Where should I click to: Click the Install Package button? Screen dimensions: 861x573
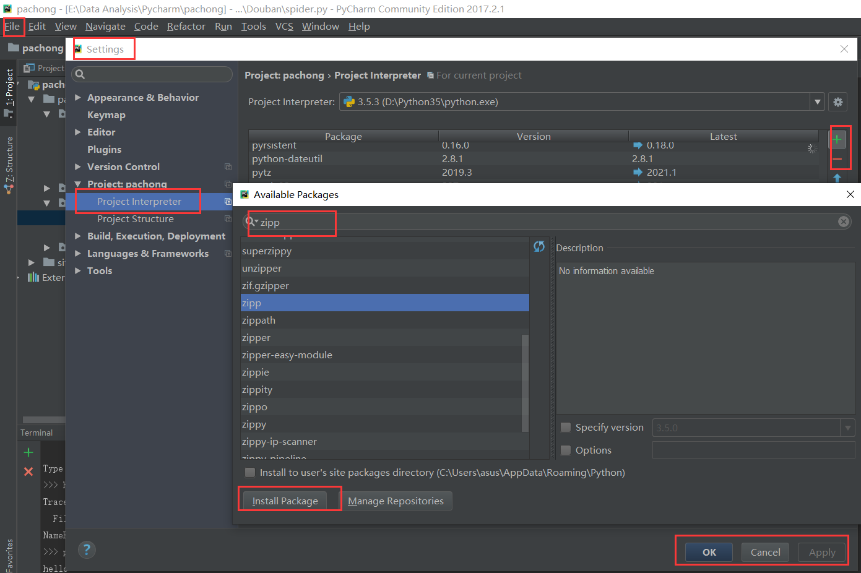coord(285,501)
